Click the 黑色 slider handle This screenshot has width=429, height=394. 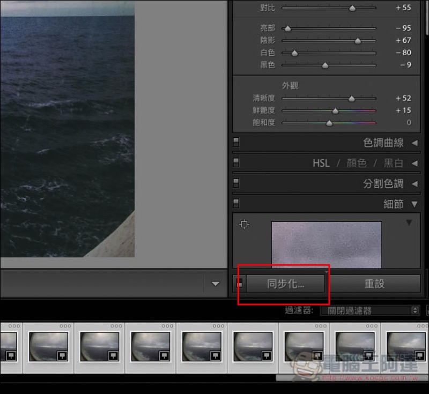pos(325,65)
